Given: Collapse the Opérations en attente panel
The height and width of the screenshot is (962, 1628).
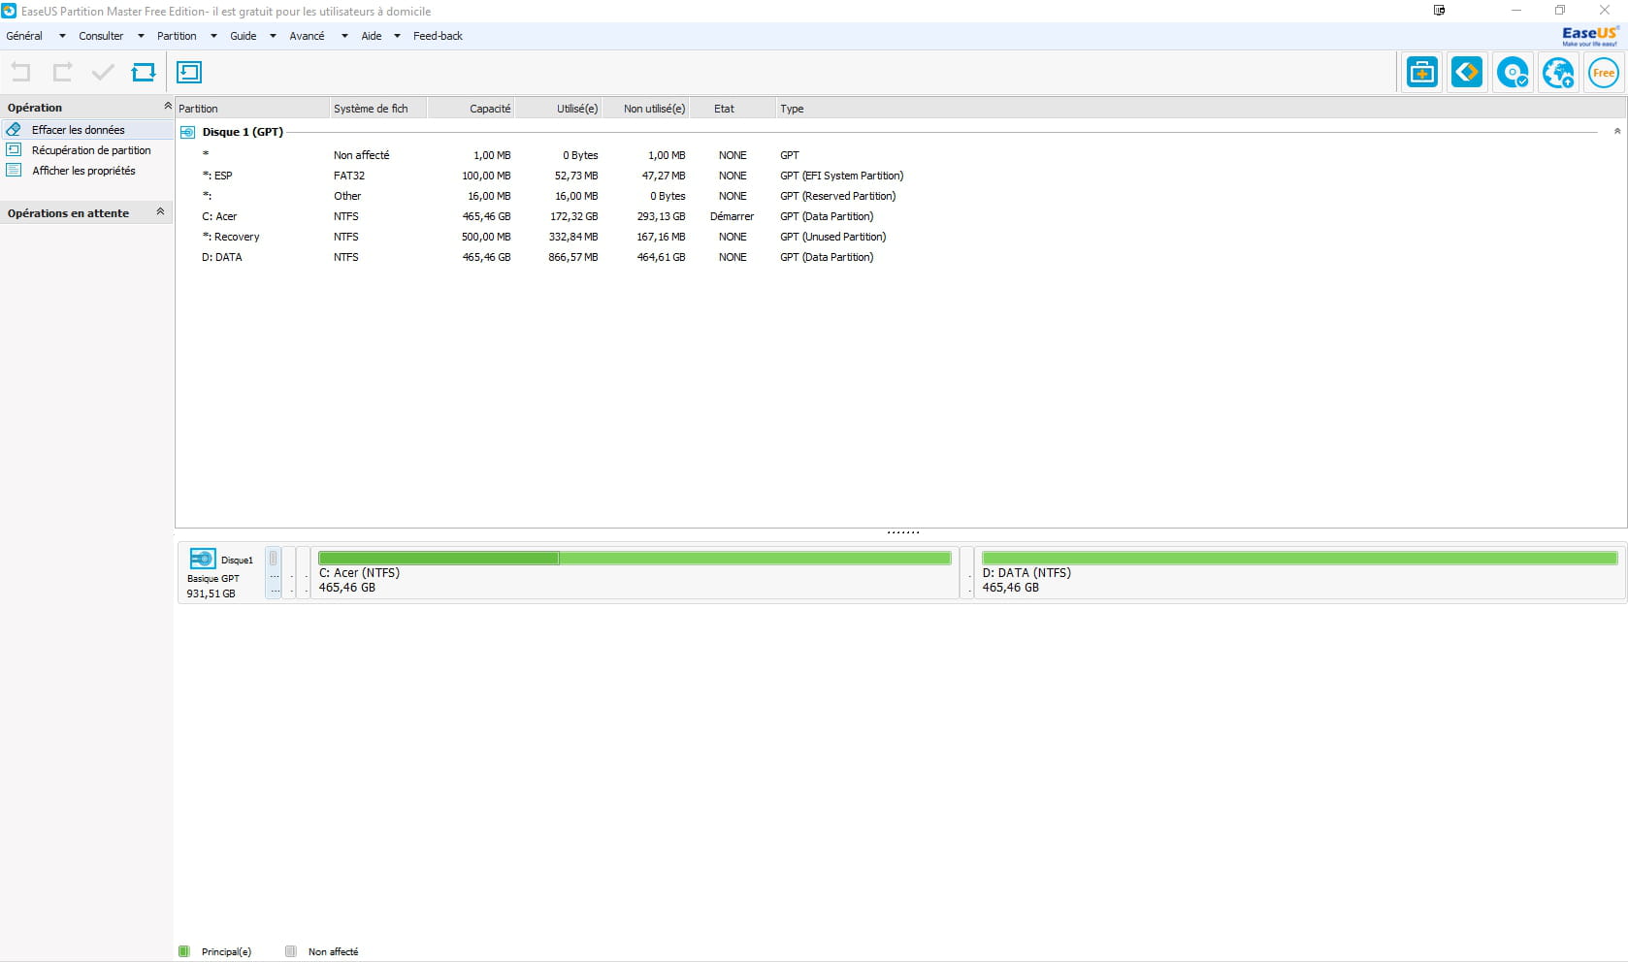Looking at the screenshot, I should [x=160, y=211].
